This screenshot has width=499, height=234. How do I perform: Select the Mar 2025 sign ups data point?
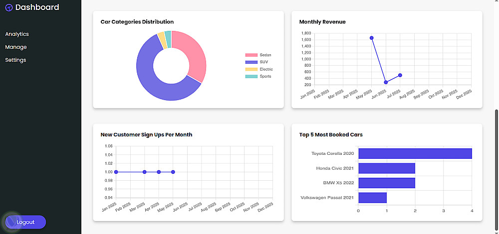pos(145,172)
